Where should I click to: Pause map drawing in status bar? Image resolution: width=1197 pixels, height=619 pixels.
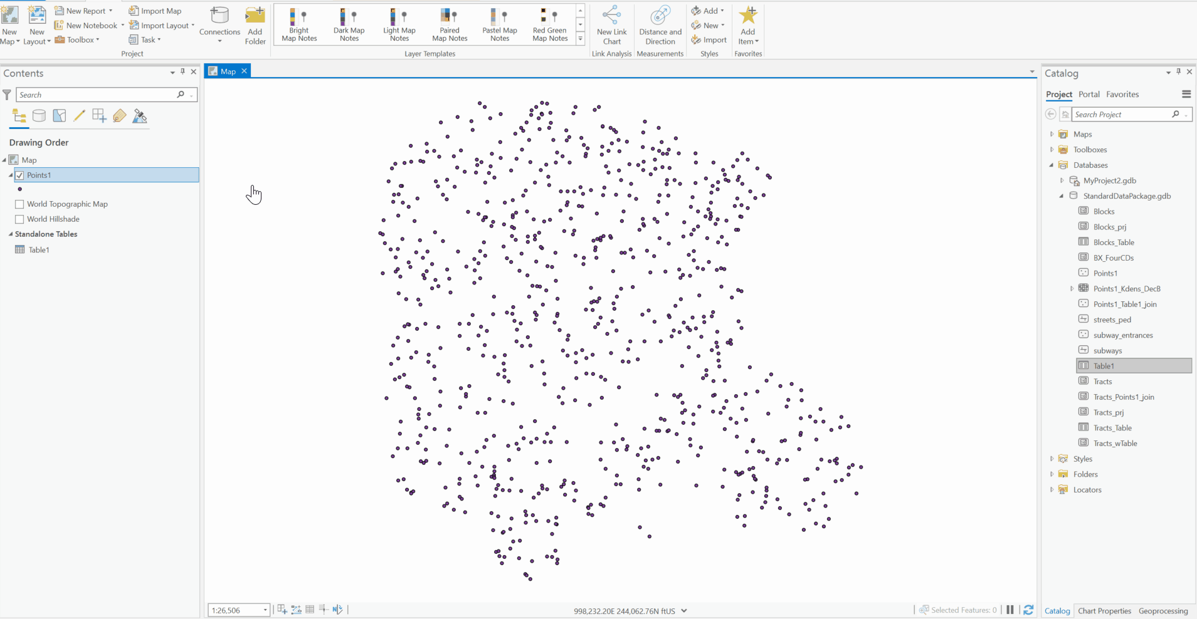[1010, 610]
